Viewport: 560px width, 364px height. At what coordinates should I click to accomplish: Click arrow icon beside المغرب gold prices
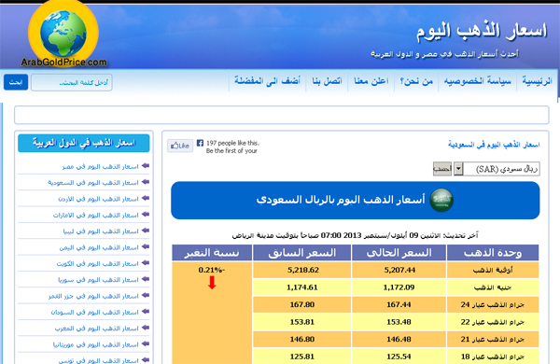146,328
